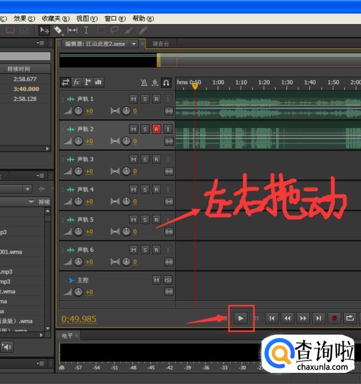Screen dimensions: 361x384
Task: Select the Move tool in toolbar
Action: [x=44, y=30]
